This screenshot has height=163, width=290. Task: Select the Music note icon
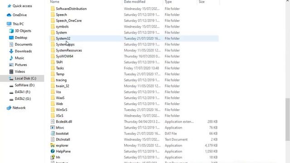pyautogui.click(x=11, y=58)
